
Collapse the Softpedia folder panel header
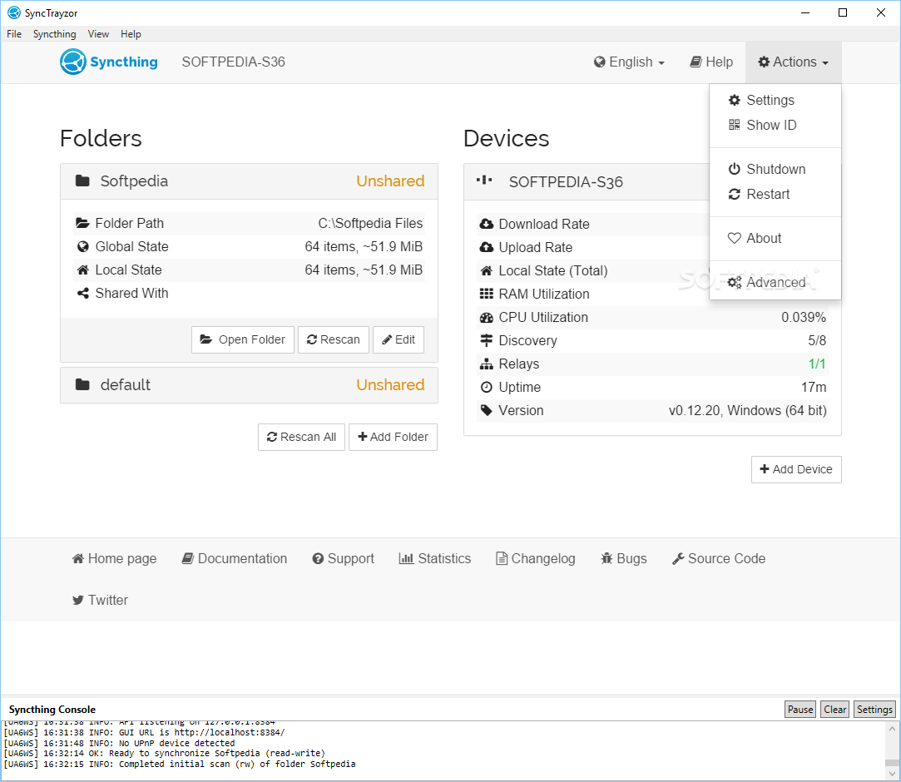tap(249, 181)
